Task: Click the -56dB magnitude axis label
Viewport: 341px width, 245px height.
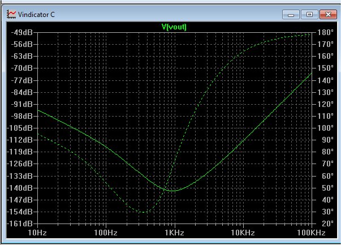Action: tap(21, 44)
